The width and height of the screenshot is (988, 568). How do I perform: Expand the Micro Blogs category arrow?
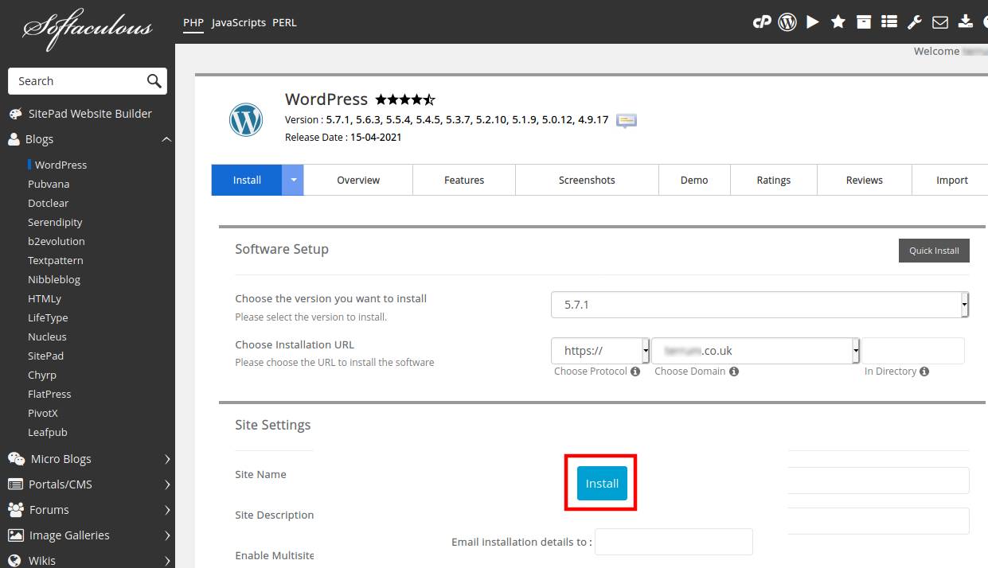(x=167, y=459)
